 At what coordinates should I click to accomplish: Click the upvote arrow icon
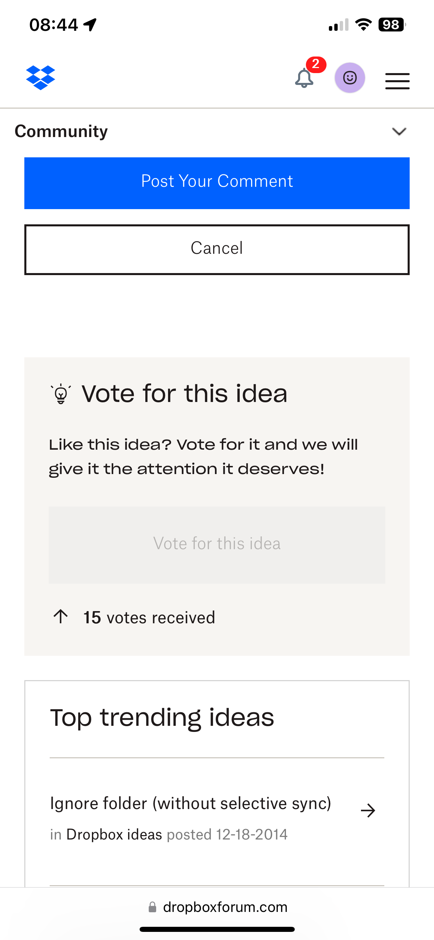(x=61, y=617)
